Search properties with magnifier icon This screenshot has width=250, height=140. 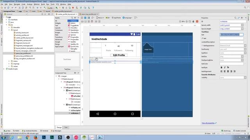[x=235, y=18]
